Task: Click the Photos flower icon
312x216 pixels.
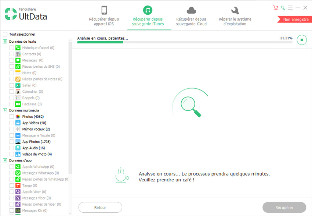Action: (18, 117)
